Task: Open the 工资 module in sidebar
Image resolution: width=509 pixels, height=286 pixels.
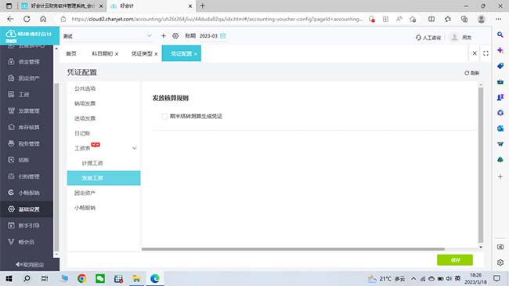Action: click(x=23, y=95)
